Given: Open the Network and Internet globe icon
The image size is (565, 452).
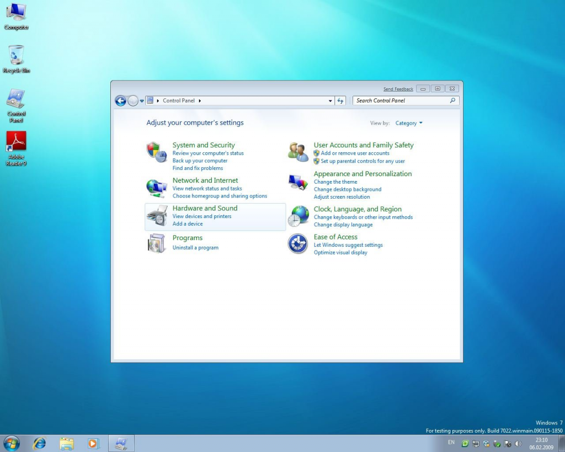Looking at the screenshot, I should (x=156, y=185).
